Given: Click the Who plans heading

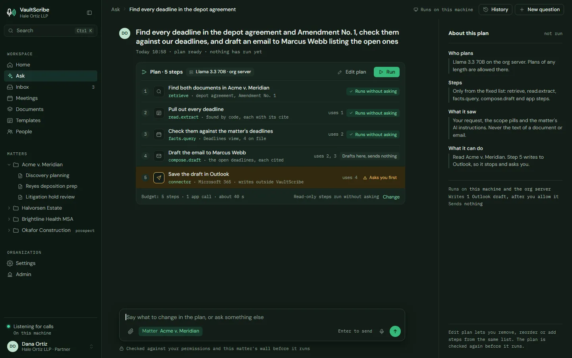Looking at the screenshot, I should [461, 53].
